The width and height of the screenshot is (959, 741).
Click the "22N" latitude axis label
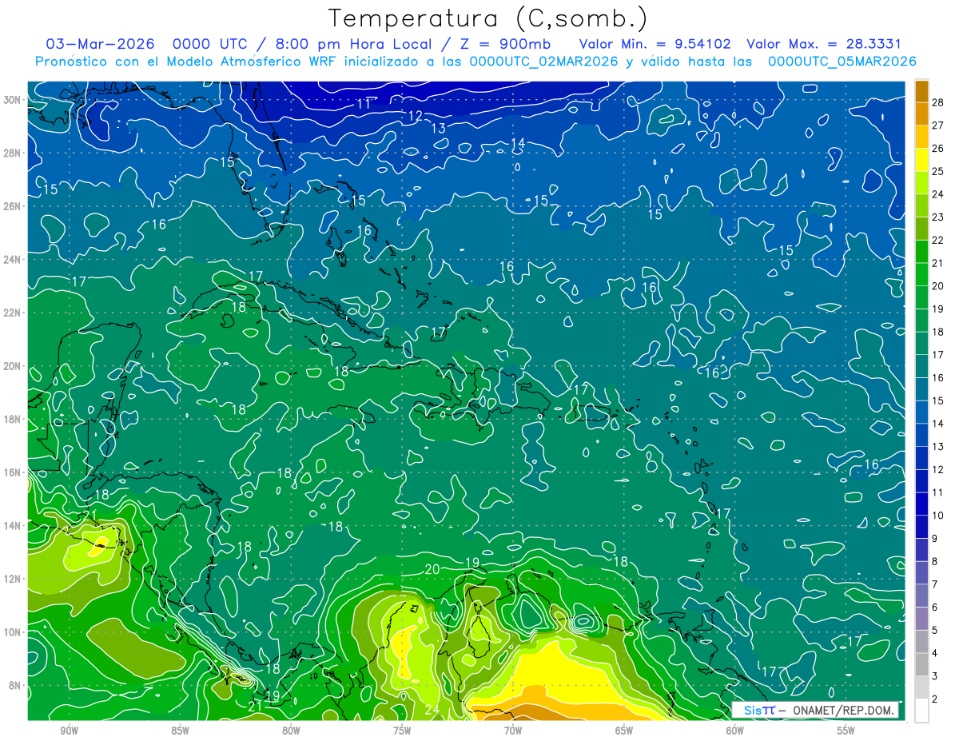pyautogui.click(x=12, y=313)
